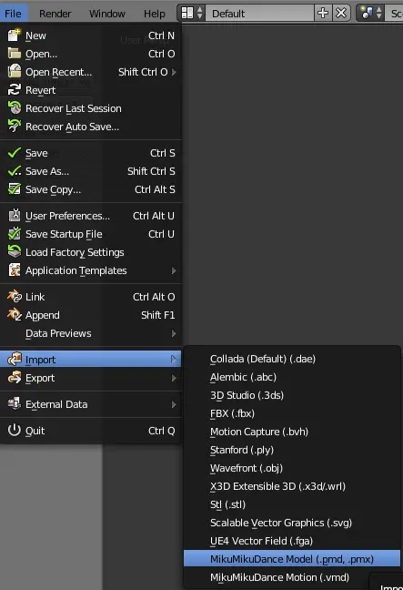
Task: Click the Save checkmark icon
Action: tap(15, 153)
